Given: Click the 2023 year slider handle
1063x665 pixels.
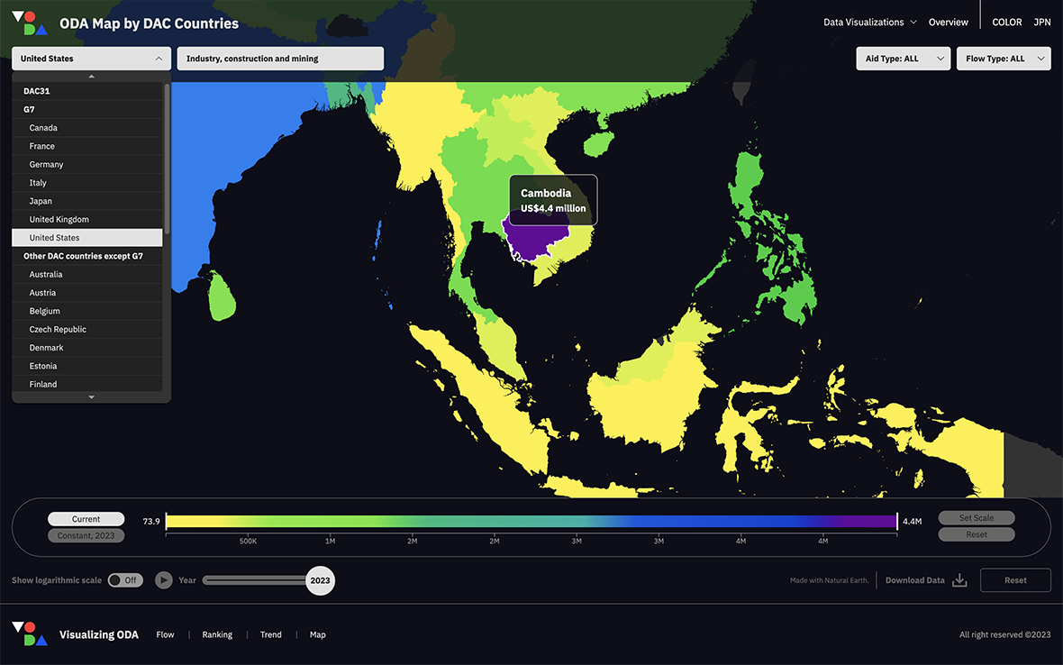Looking at the screenshot, I should pyautogui.click(x=320, y=580).
